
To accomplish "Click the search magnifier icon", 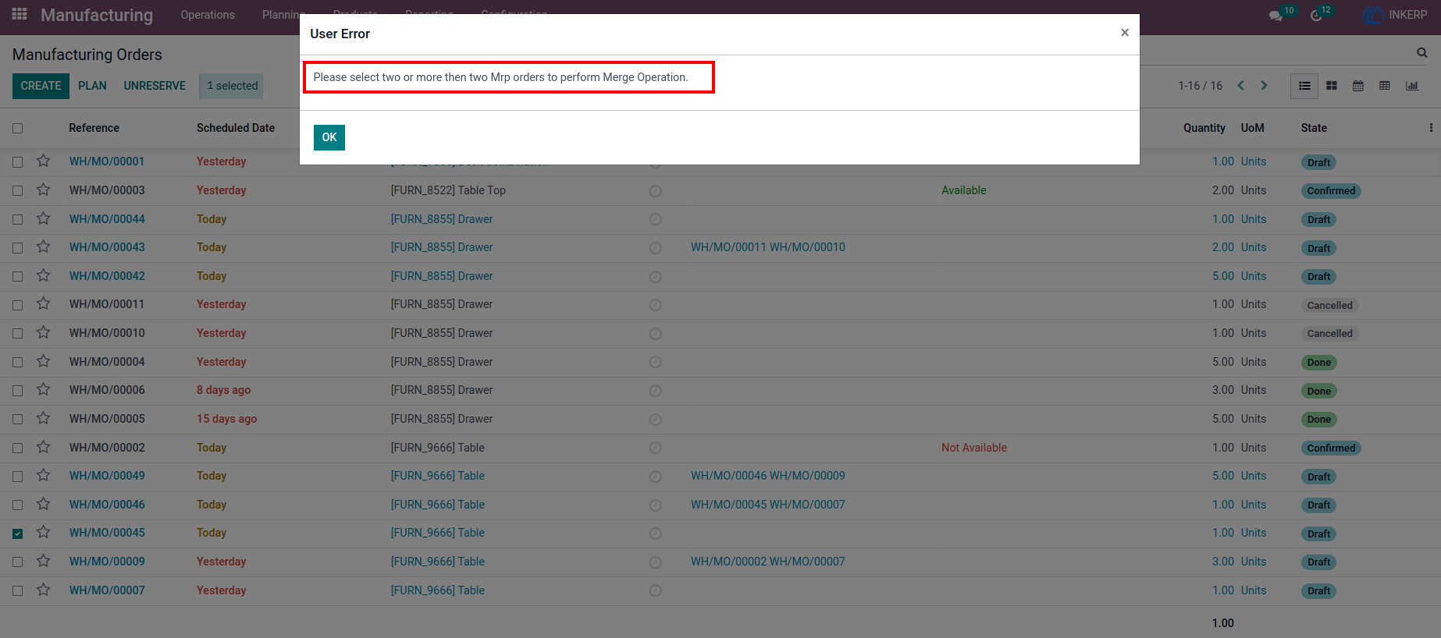I will pyautogui.click(x=1422, y=53).
